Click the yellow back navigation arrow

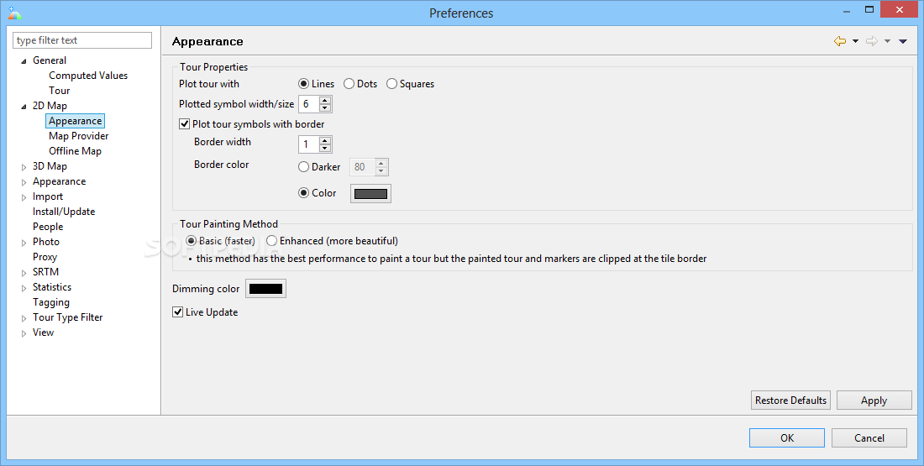[x=840, y=41]
